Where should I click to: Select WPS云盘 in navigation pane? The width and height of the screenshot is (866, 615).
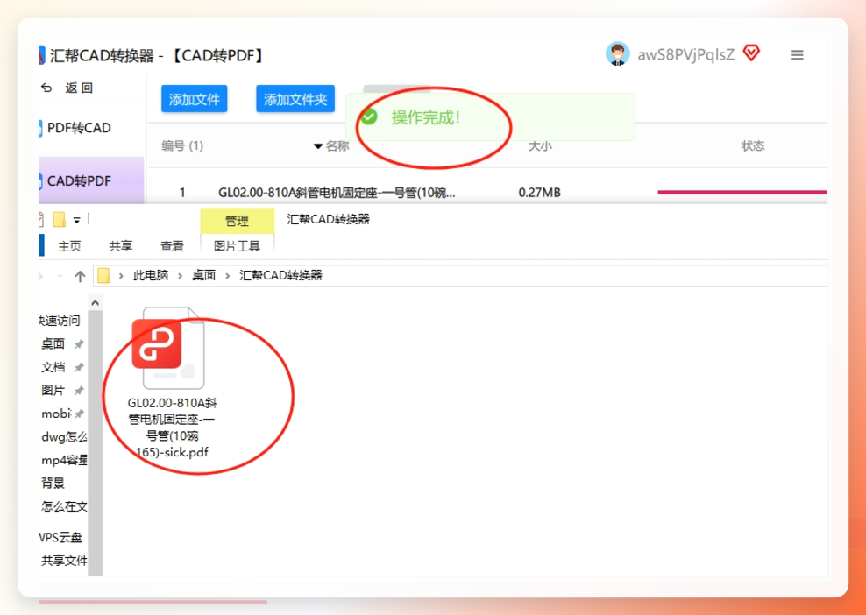pos(60,537)
